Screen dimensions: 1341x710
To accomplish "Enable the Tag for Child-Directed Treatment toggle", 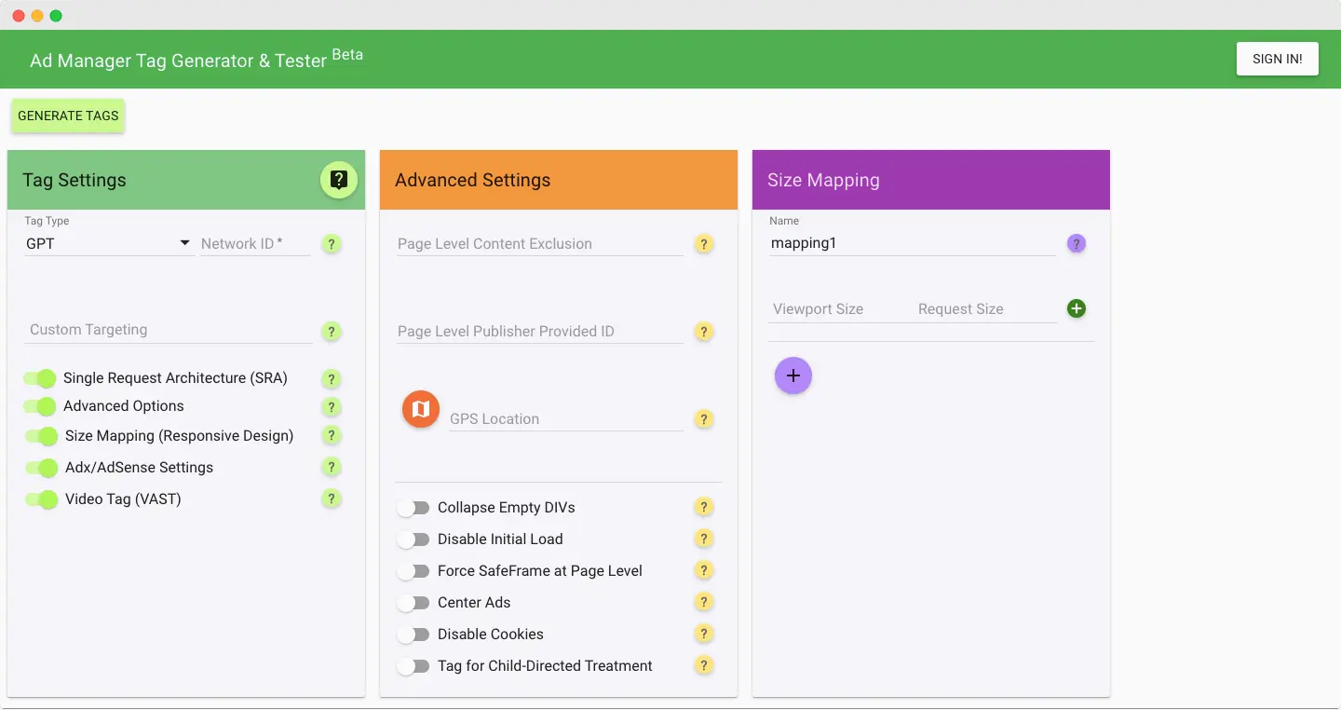I will pos(414,665).
